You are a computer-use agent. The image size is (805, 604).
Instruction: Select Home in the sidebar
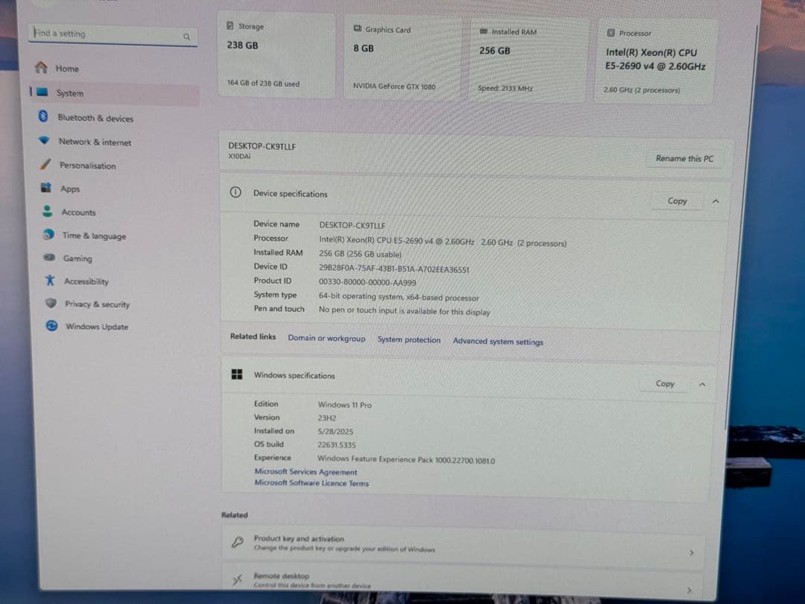tap(66, 69)
